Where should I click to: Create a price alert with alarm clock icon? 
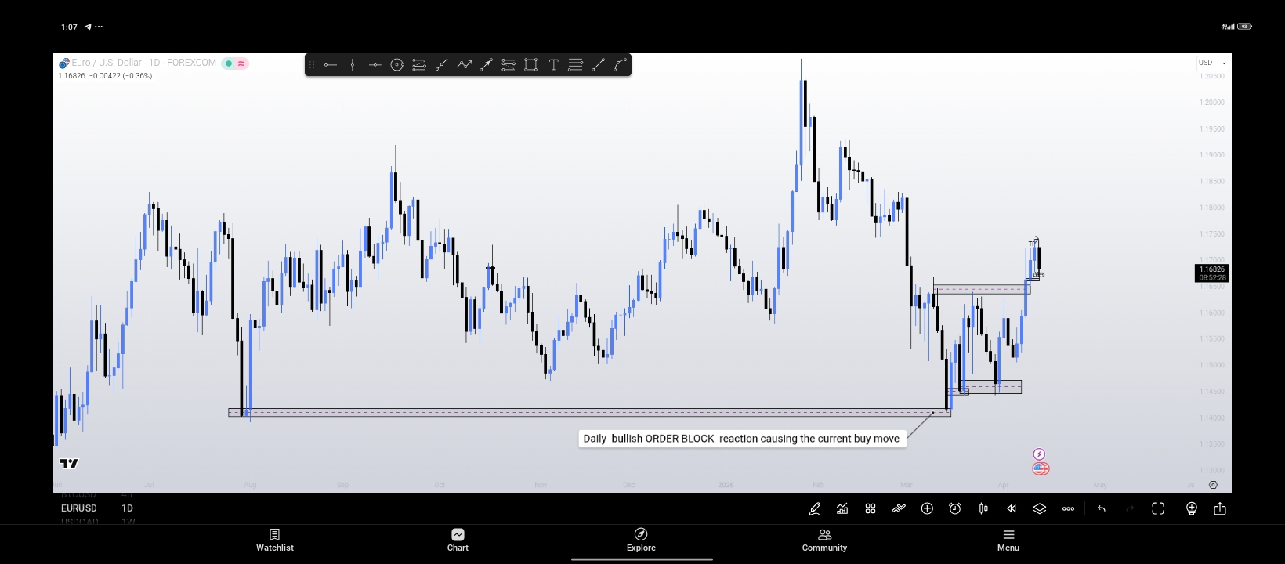point(955,509)
